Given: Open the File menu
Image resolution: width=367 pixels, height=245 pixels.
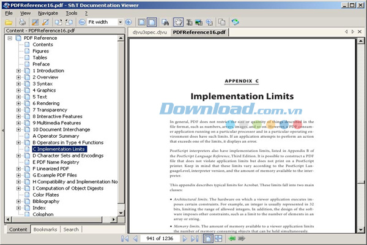Looking at the screenshot, I should (x=9, y=13).
